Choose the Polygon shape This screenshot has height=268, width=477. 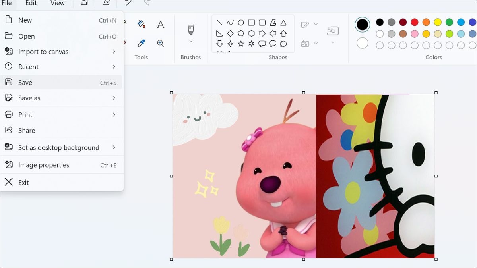tap(273, 23)
